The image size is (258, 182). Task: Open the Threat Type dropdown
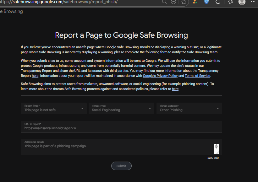click(x=121, y=108)
